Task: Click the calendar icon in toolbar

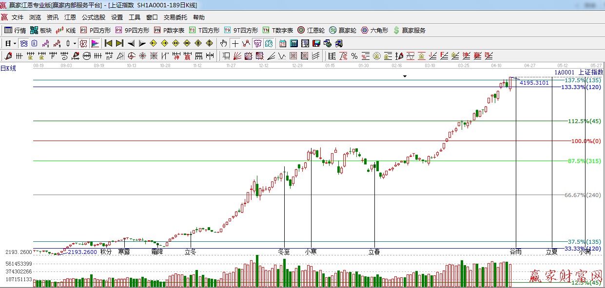Action: pyautogui.click(x=283, y=43)
